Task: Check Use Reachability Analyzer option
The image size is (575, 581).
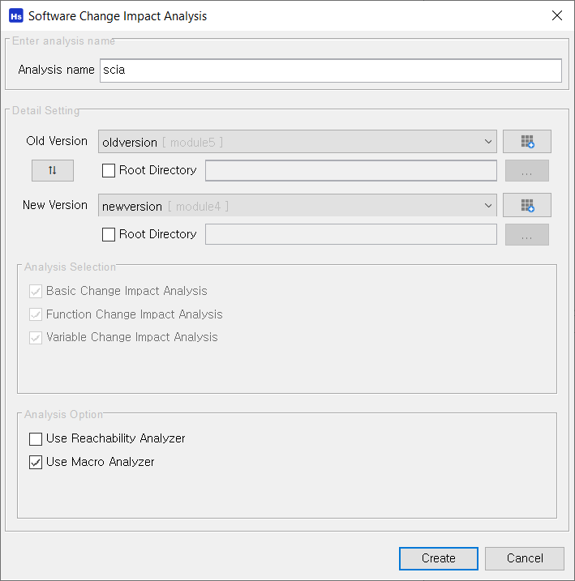Action: tap(36, 438)
